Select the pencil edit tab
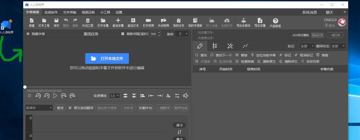 (200, 46)
